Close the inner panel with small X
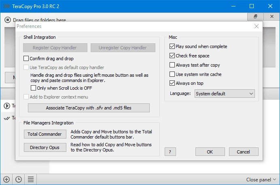This screenshot has width=280, height=185. coord(272,17)
